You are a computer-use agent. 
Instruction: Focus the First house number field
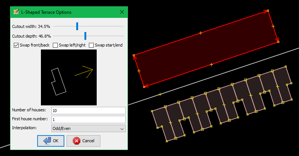[x=88, y=120]
